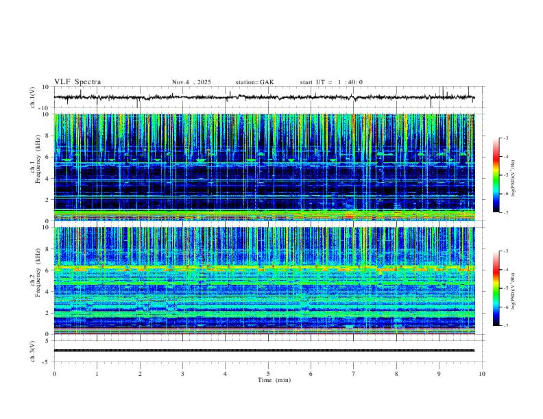Click the ch.2 spectrogram color scale bar
543x419 pixels.
496,288
